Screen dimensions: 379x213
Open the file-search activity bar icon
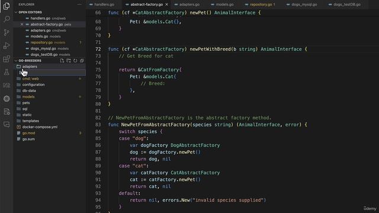point(7,112)
